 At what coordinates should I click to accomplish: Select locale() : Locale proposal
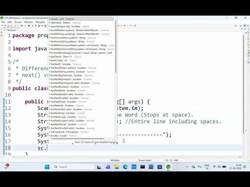tap(81, 136)
